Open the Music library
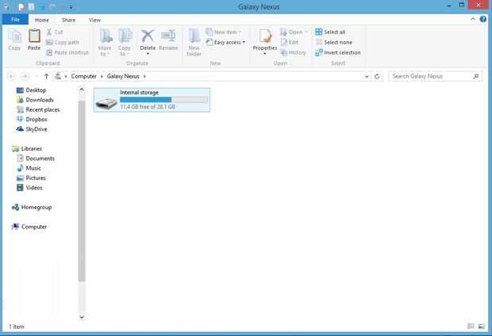The image size is (492, 336). pyautogui.click(x=29, y=168)
